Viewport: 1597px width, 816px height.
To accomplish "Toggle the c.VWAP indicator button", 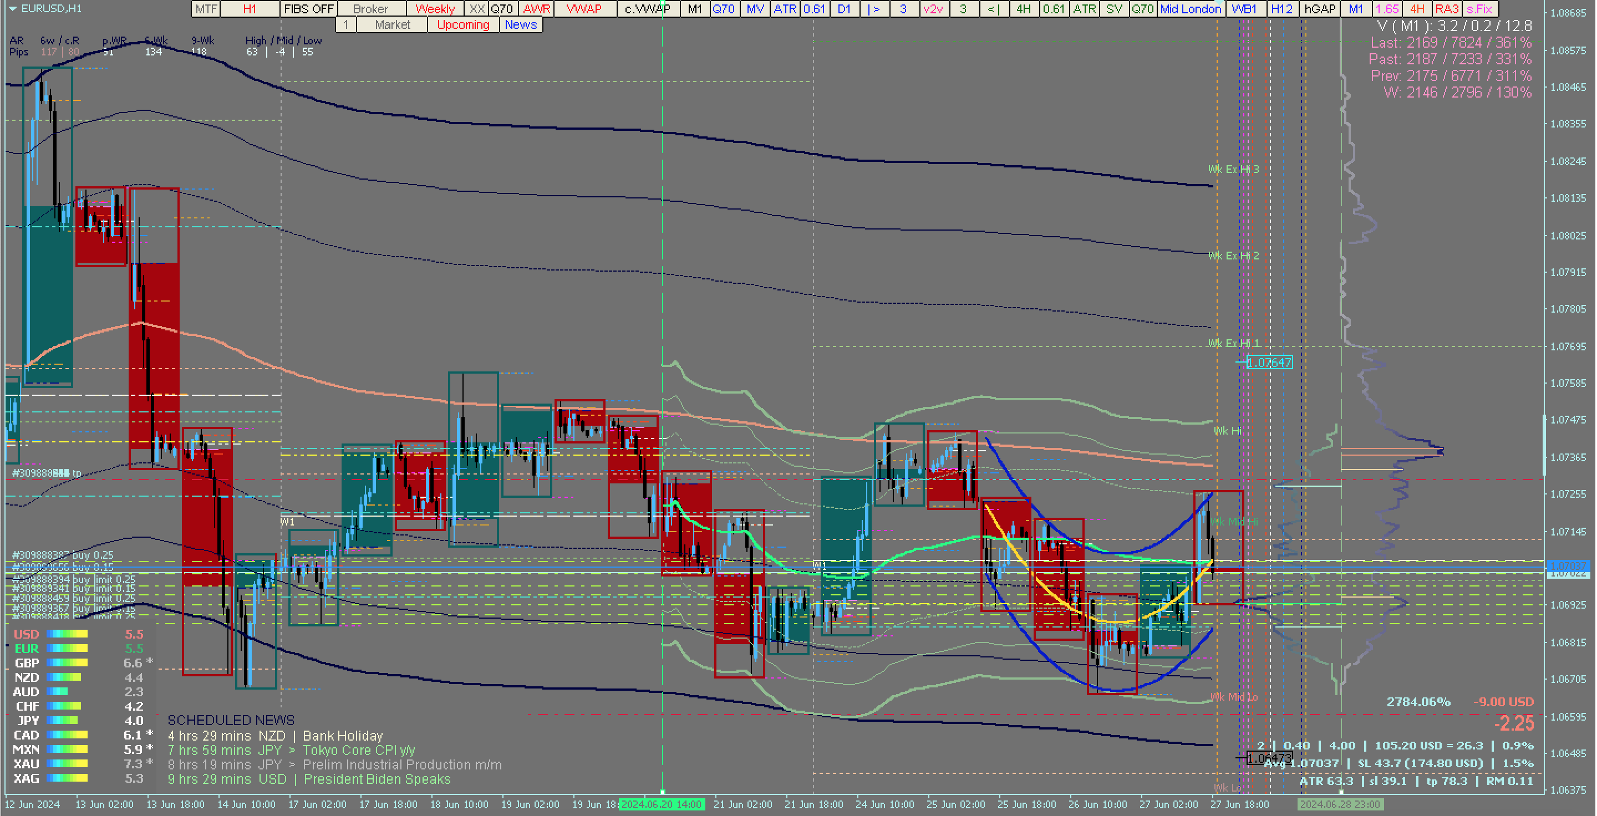I will pyautogui.click(x=647, y=9).
